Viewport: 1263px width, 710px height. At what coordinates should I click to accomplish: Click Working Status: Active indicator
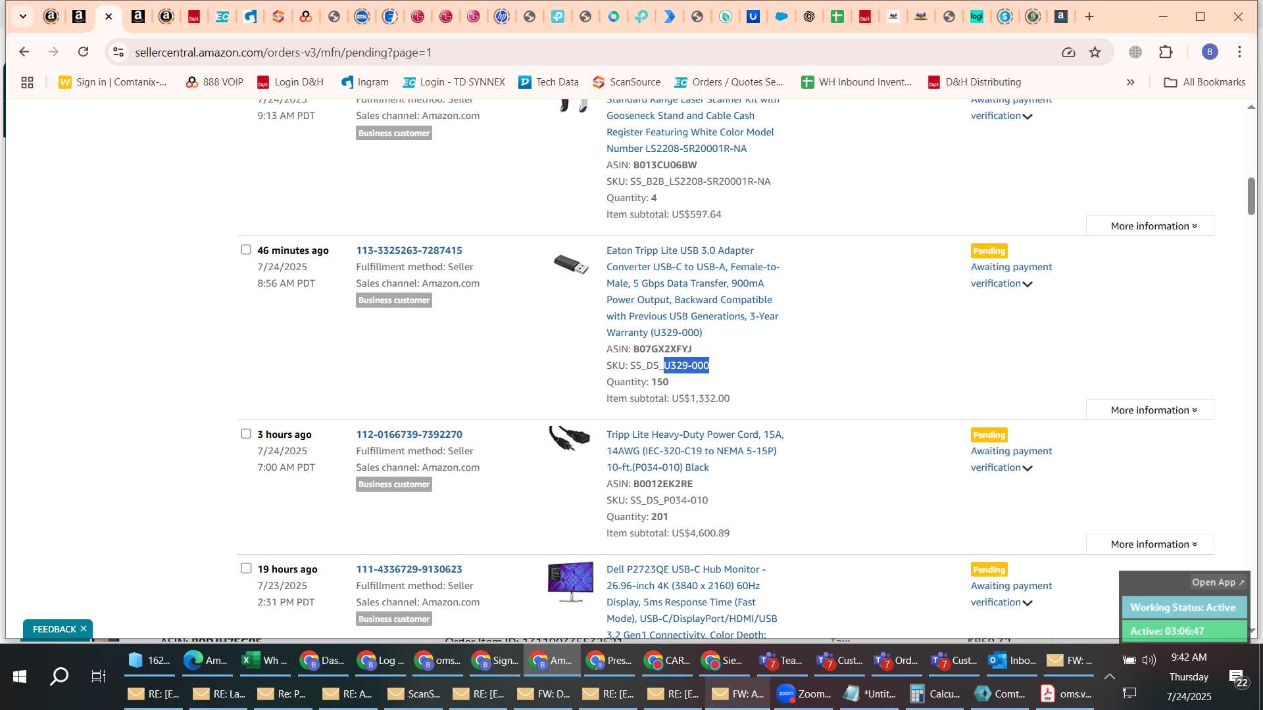[x=1183, y=607]
